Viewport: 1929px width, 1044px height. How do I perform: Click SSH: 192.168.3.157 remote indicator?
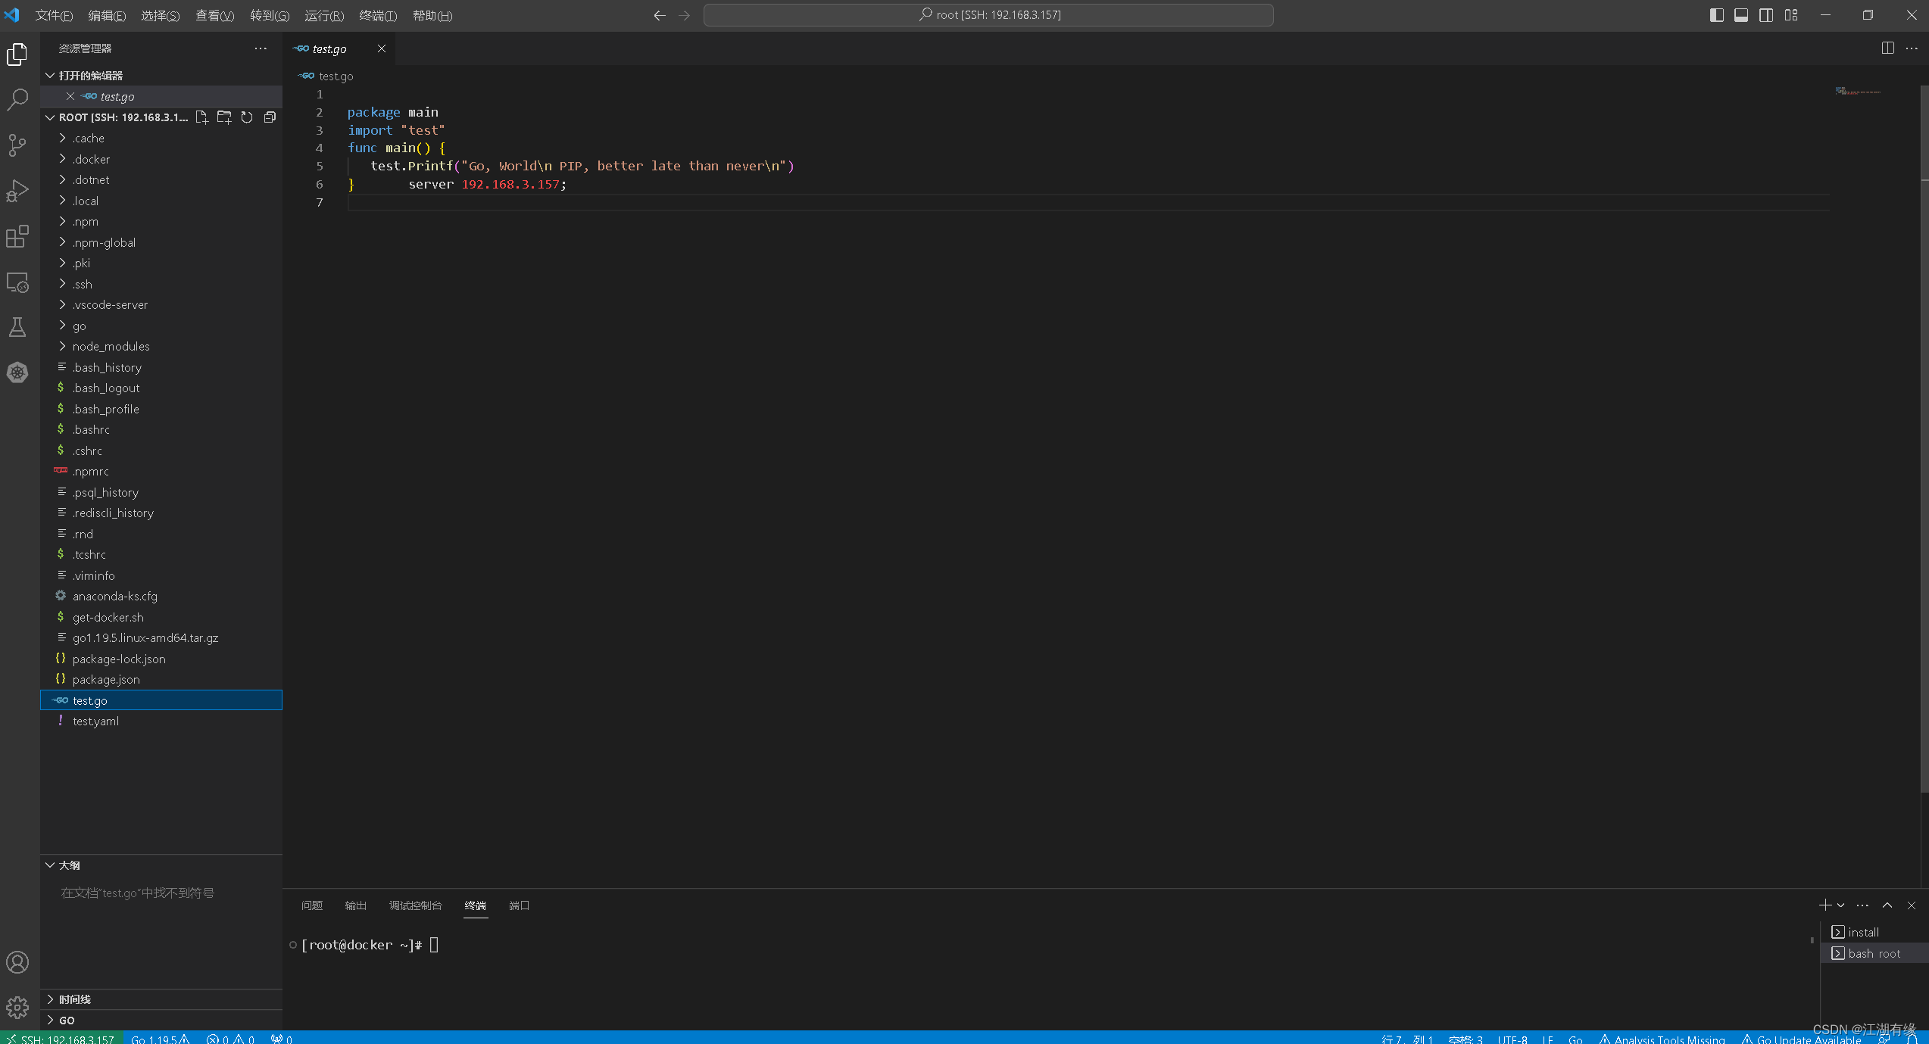coord(61,1039)
